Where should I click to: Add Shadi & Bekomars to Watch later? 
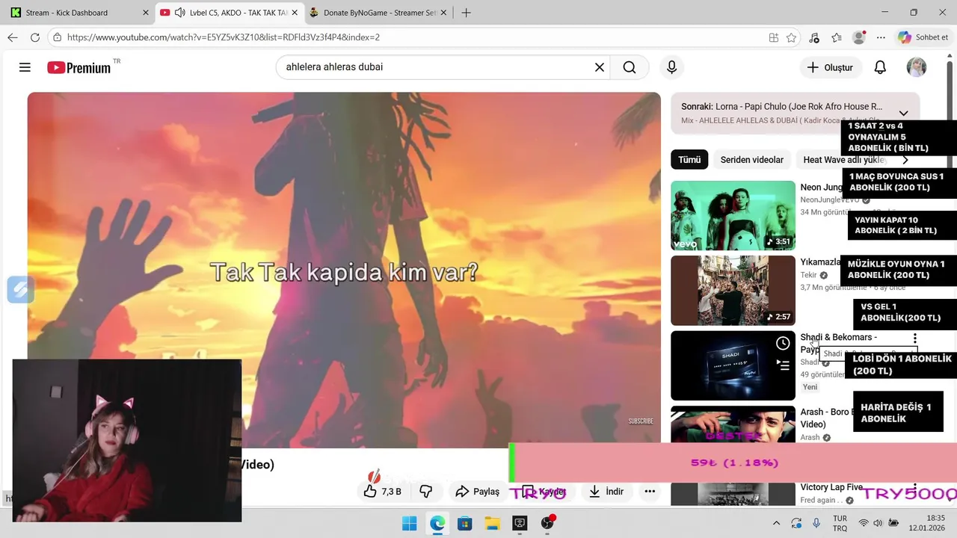coord(783,343)
